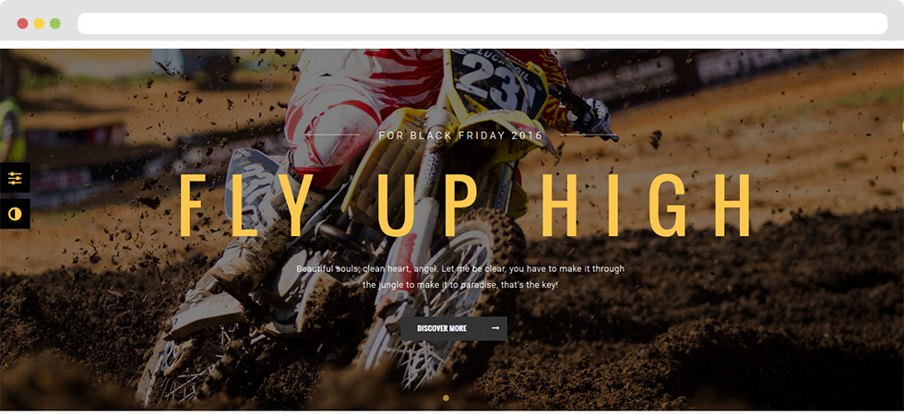The height and width of the screenshot is (415, 904).
Task: Click the DISCOVER MORE button
Action: tap(442, 328)
